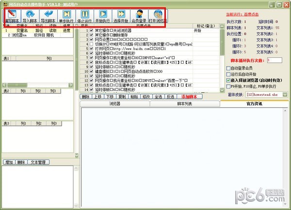Screen dimensions: 291x210
Task: Click script list scrollbar up arrow
Action: [x=222, y=26]
